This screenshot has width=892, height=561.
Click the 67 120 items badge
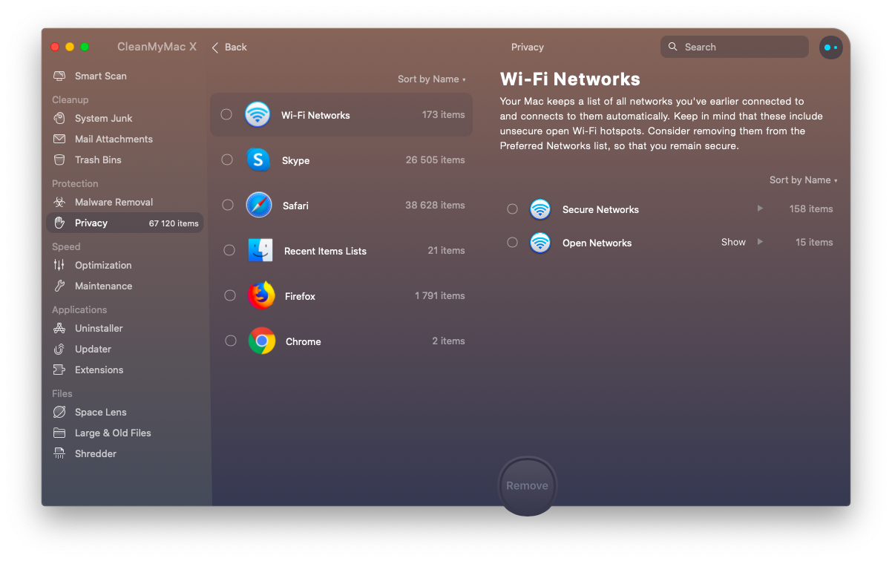[174, 223]
